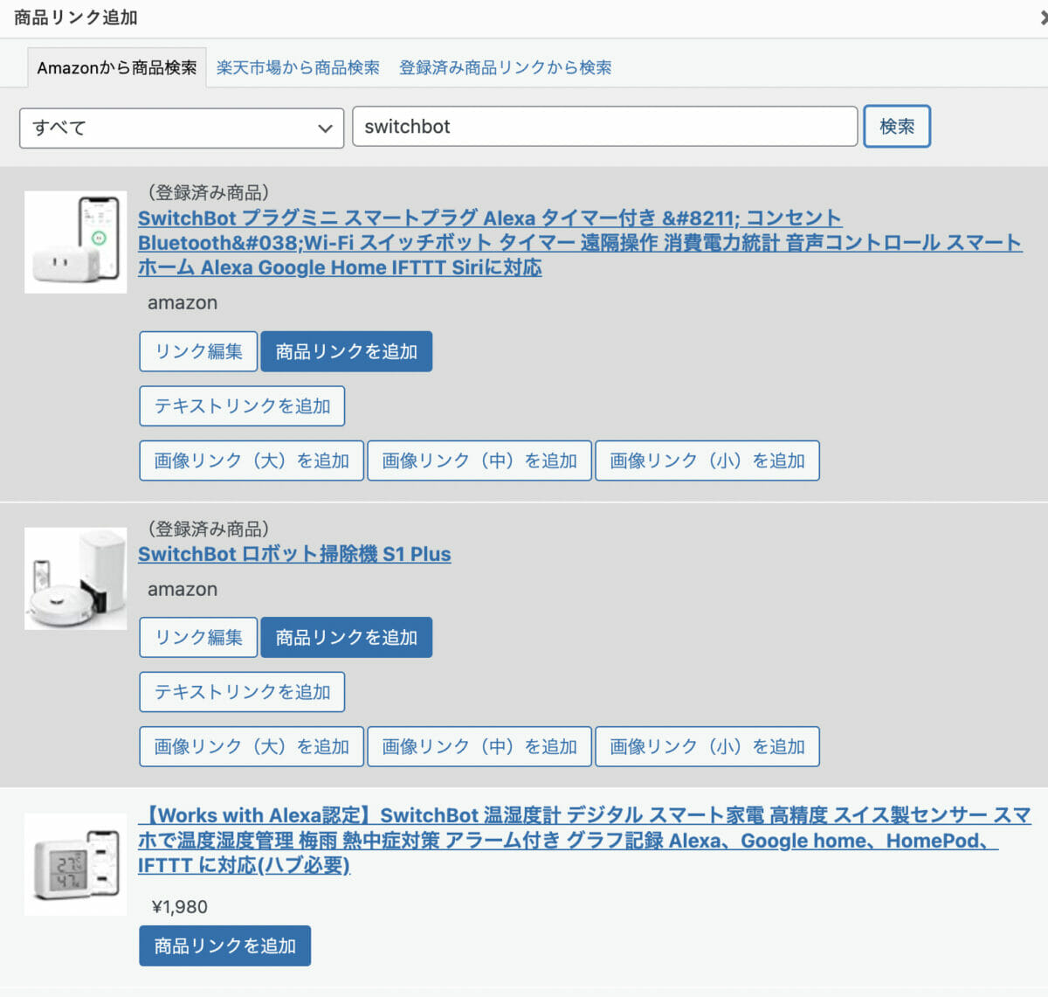Open the SwitchBot ロボット掃除機 S1 Plus link
Screen dimensions: 1048x997
[294, 554]
